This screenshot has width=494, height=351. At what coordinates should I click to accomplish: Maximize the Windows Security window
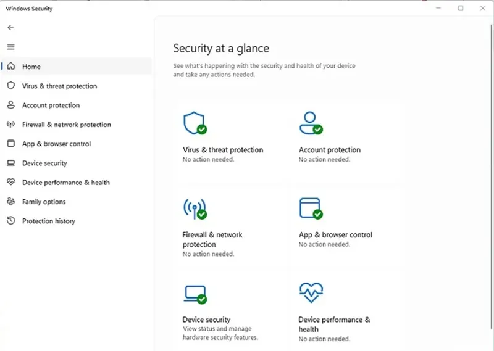pyautogui.click(x=460, y=9)
